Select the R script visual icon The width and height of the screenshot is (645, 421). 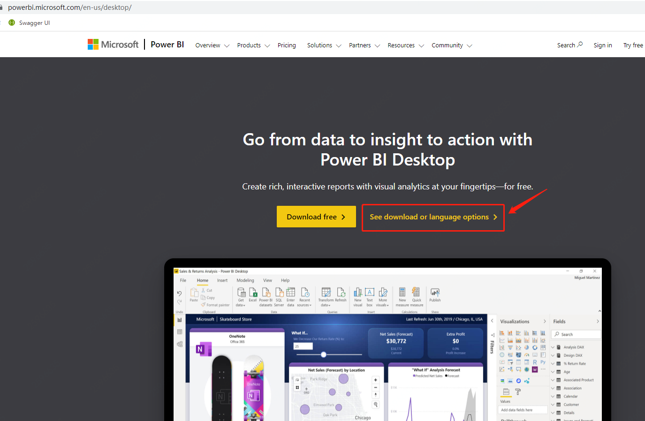click(535, 362)
